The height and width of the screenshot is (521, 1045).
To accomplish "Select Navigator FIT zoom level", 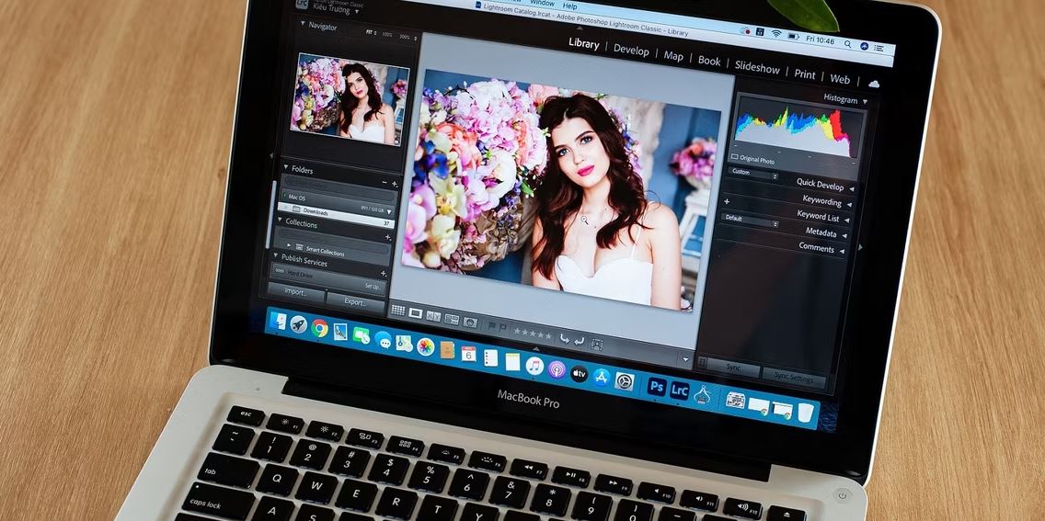I will 369,32.
